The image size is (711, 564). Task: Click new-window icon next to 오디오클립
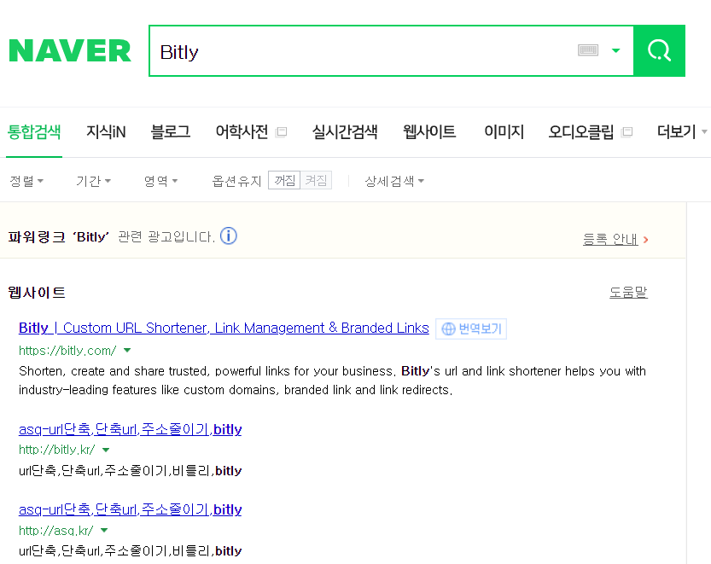click(627, 132)
